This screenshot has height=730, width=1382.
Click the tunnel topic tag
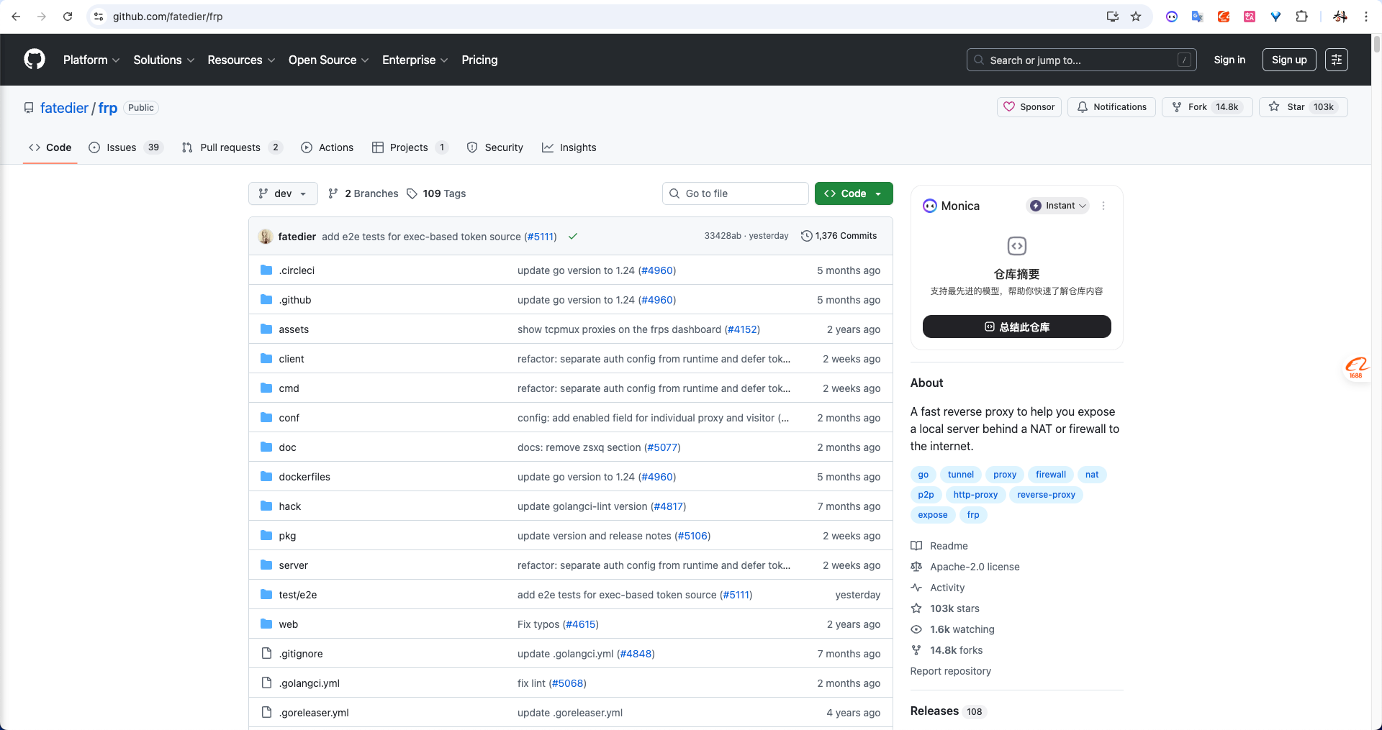pos(961,475)
